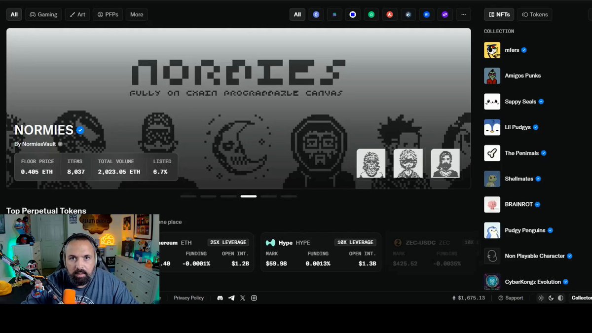Click the Lil Pudgys penguin avatar

pos(492,127)
